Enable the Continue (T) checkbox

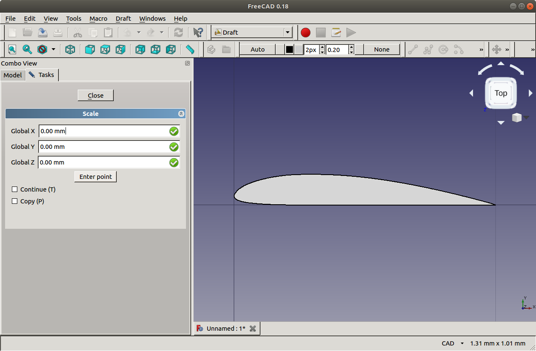[15, 189]
